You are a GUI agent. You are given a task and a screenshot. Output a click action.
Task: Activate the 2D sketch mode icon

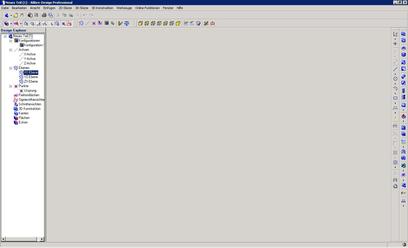click(x=395, y=34)
